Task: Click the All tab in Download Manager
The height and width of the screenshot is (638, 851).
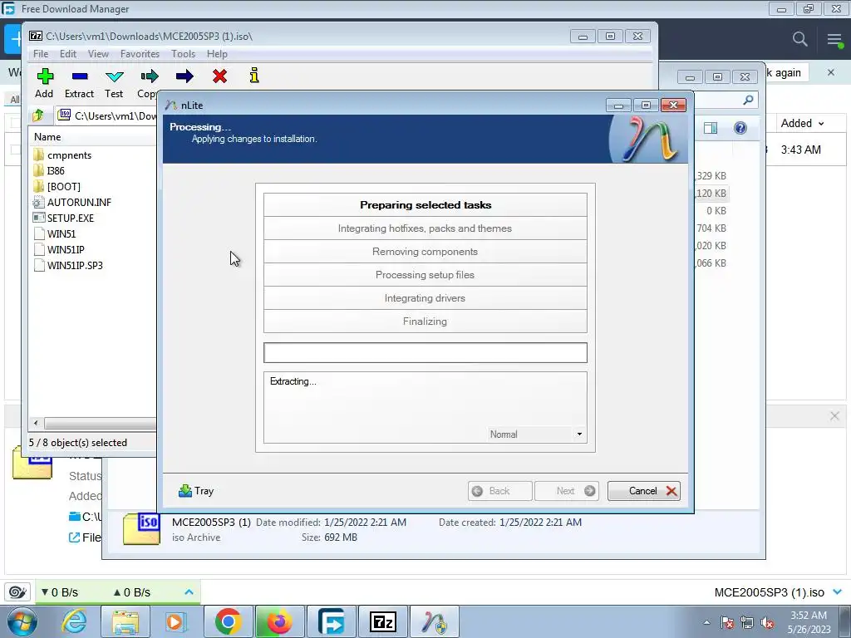Action: 15,100
